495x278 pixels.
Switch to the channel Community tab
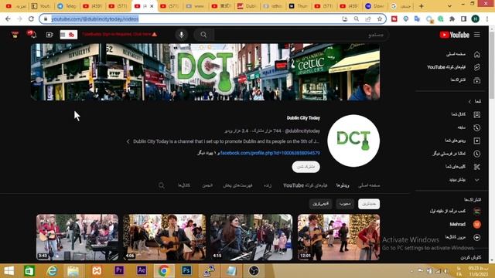pos(207,185)
